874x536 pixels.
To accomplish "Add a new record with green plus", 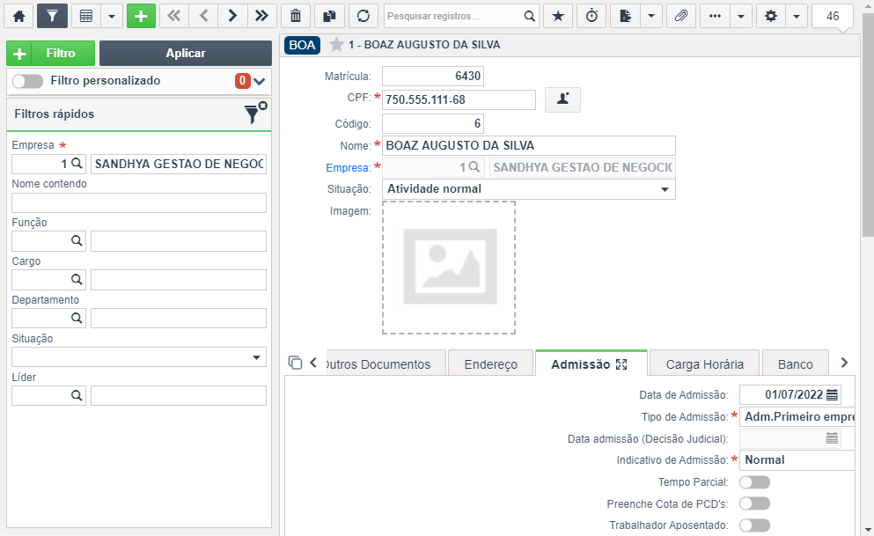I will [x=141, y=16].
